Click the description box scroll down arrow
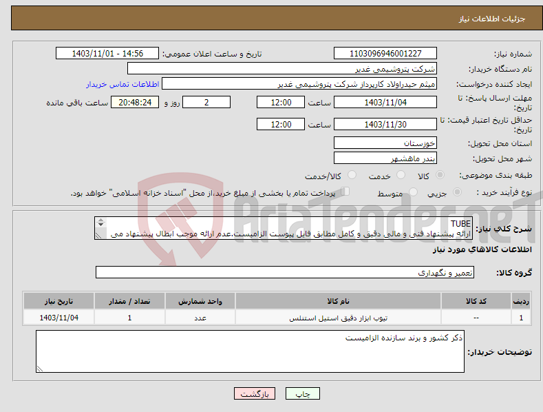Image resolution: width=543 pixels, height=412 pixels. click(100, 225)
